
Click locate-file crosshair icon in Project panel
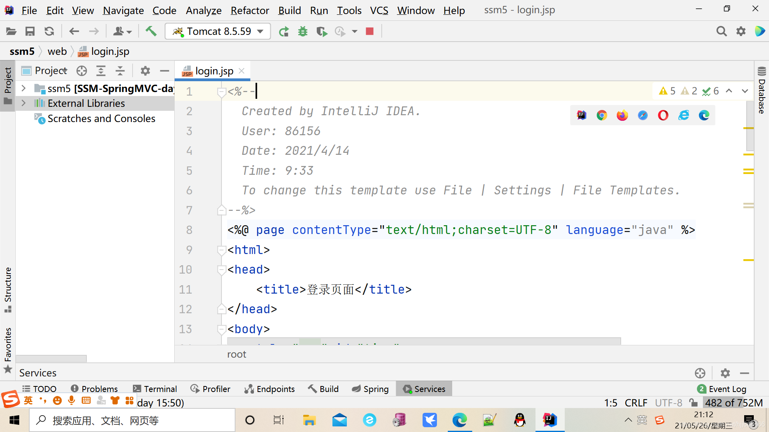click(82, 71)
